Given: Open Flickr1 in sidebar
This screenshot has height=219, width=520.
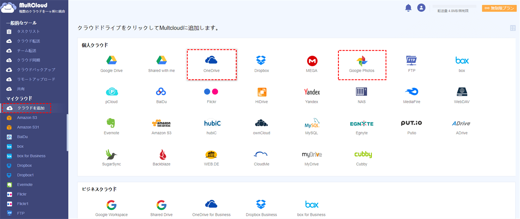Looking at the screenshot, I should 23,204.
